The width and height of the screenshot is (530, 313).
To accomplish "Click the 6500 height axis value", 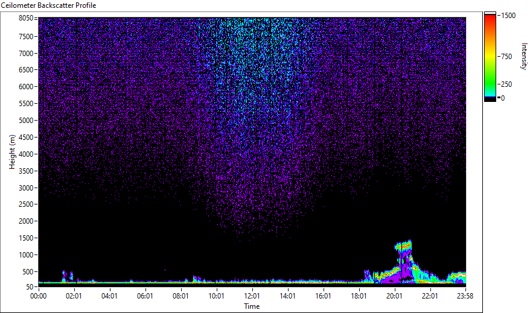I will pyautogui.click(x=26, y=70).
